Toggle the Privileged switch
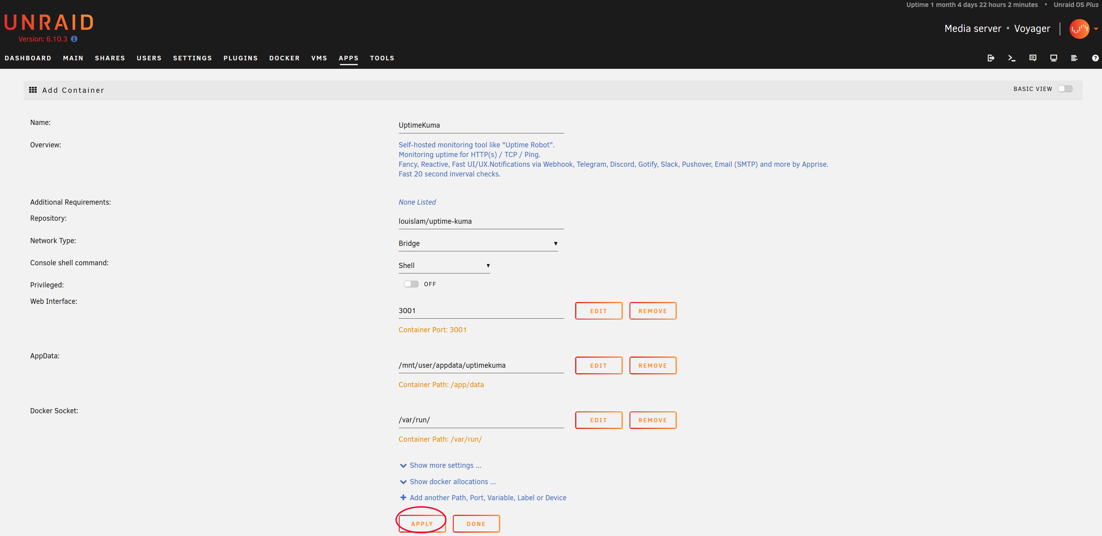 411,284
